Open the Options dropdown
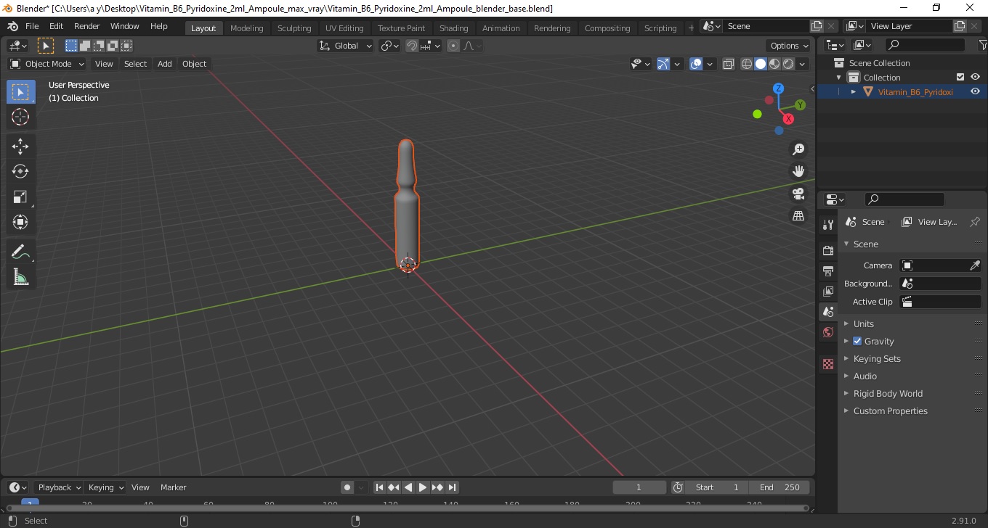This screenshot has height=528, width=988. point(790,46)
